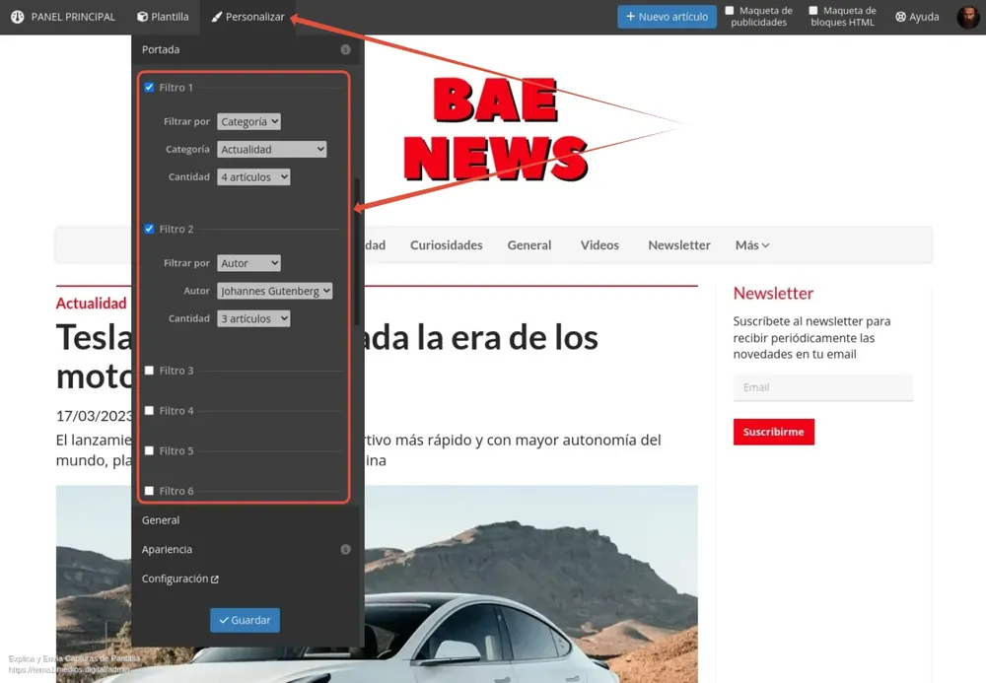The height and width of the screenshot is (683, 986).
Task: Toggle Maqueta de bloques HTML checkbox
Action: pos(813,11)
